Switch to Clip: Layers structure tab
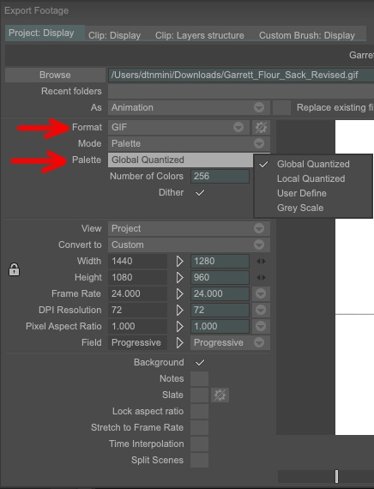Image resolution: width=374 pixels, height=489 pixels. [x=200, y=35]
